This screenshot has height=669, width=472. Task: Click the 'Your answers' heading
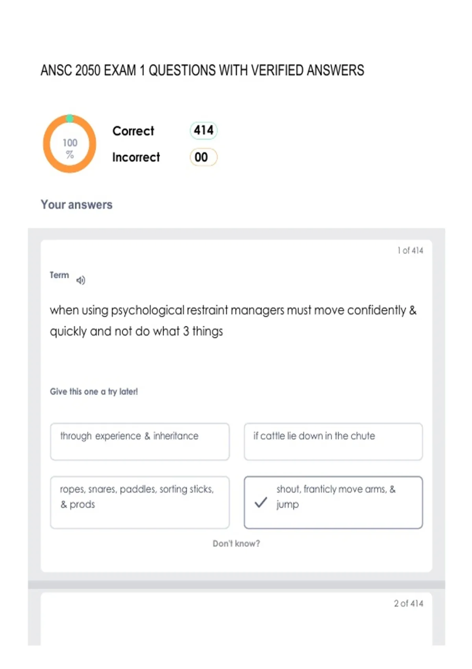coord(77,205)
